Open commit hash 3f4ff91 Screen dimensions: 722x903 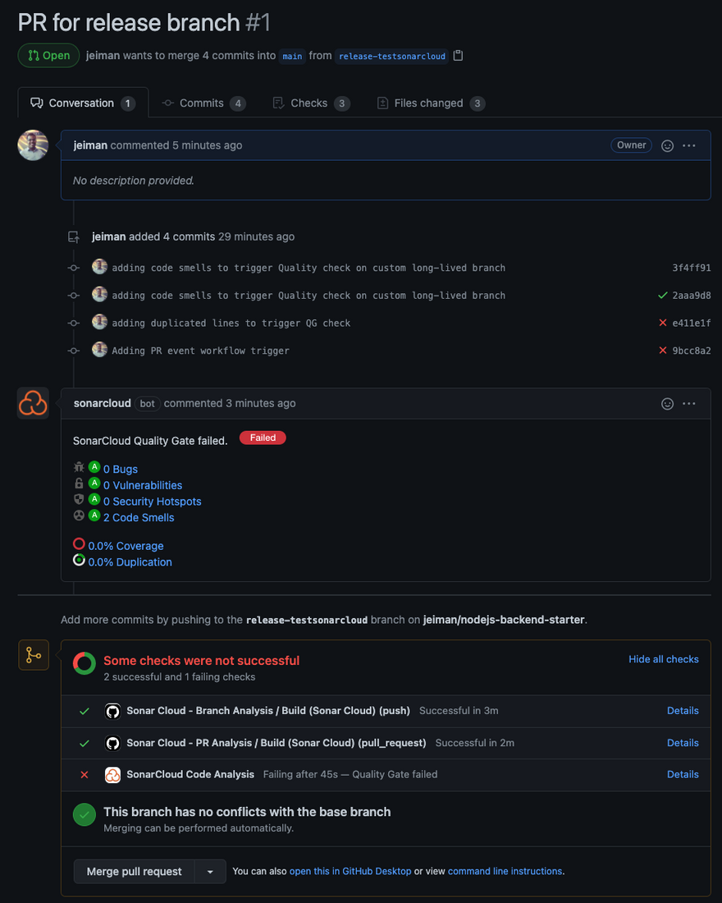click(x=692, y=268)
